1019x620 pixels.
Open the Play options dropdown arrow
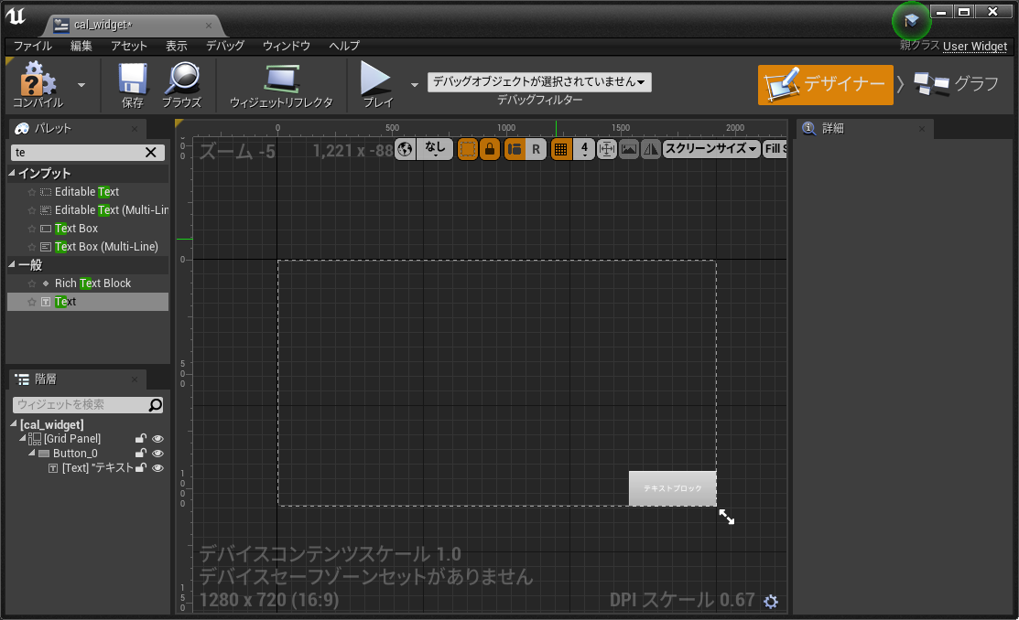click(x=415, y=85)
